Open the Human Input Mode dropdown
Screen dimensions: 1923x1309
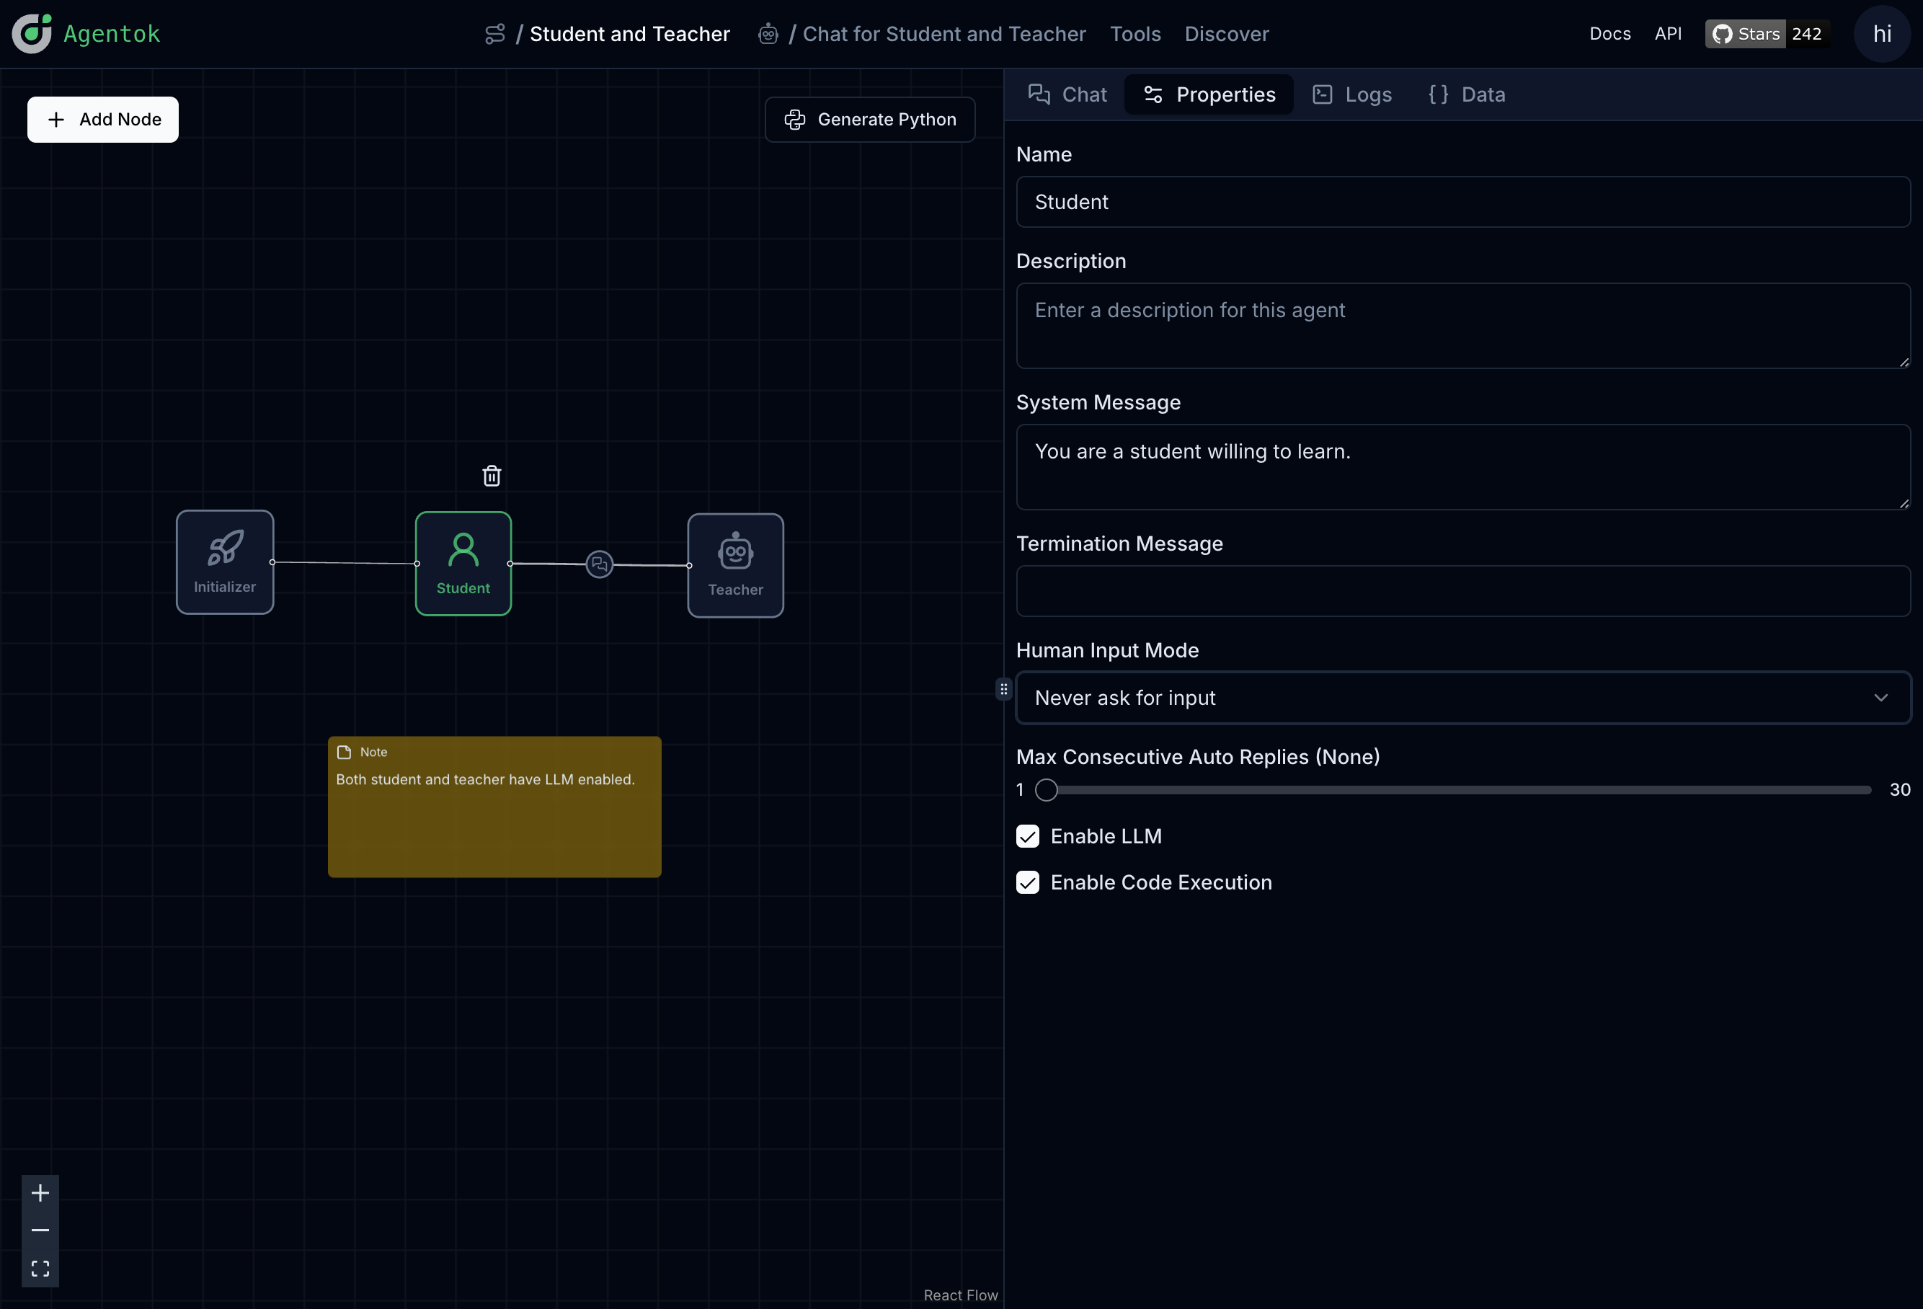tap(1462, 698)
